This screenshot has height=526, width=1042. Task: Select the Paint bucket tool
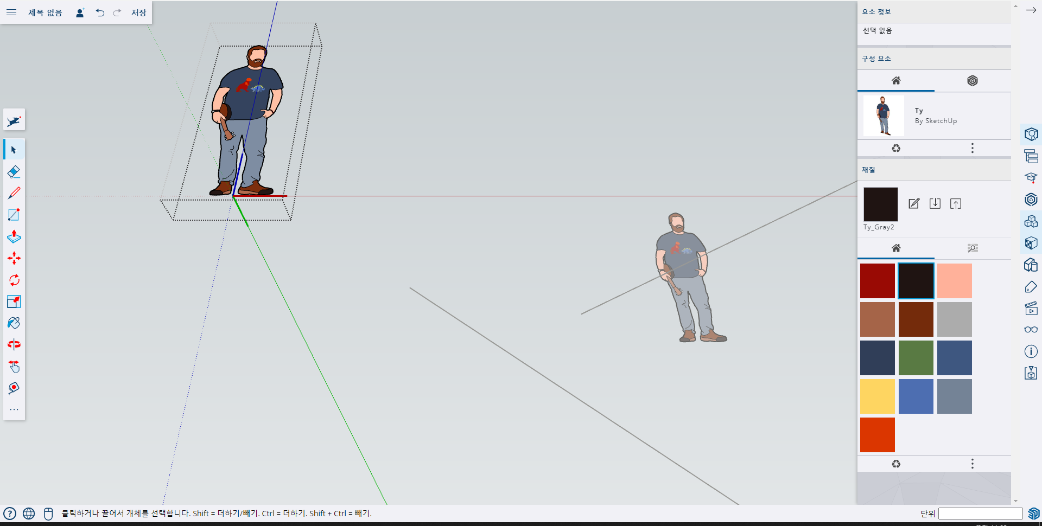click(14, 323)
